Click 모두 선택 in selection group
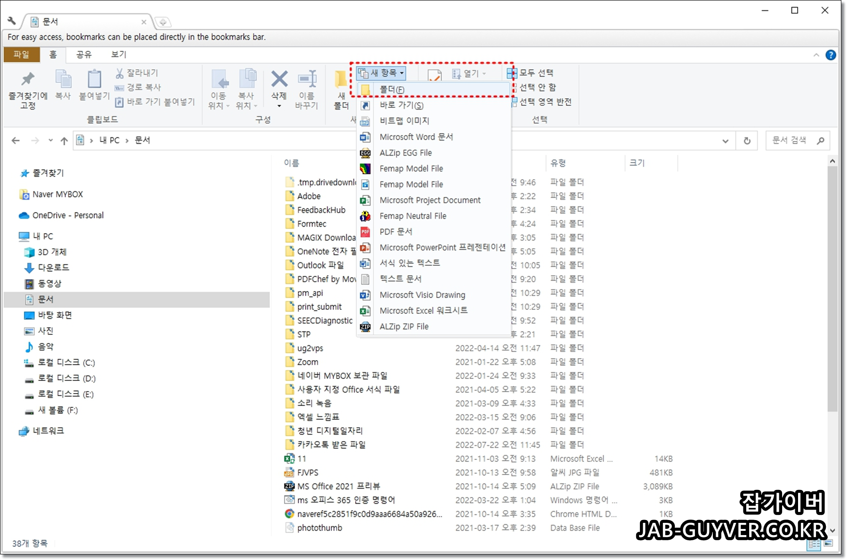This screenshot has width=847, height=560. (x=530, y=73)
